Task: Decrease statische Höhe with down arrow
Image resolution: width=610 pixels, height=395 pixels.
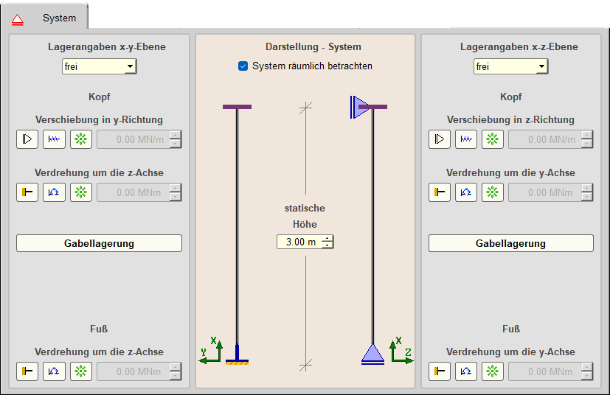Action: click(328, 245)
